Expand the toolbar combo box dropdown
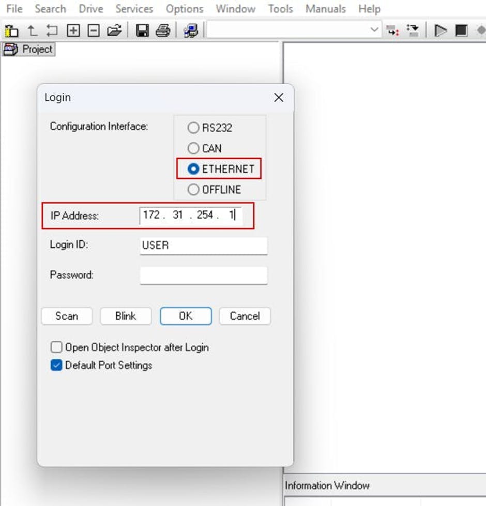 [x=375, y=30]
